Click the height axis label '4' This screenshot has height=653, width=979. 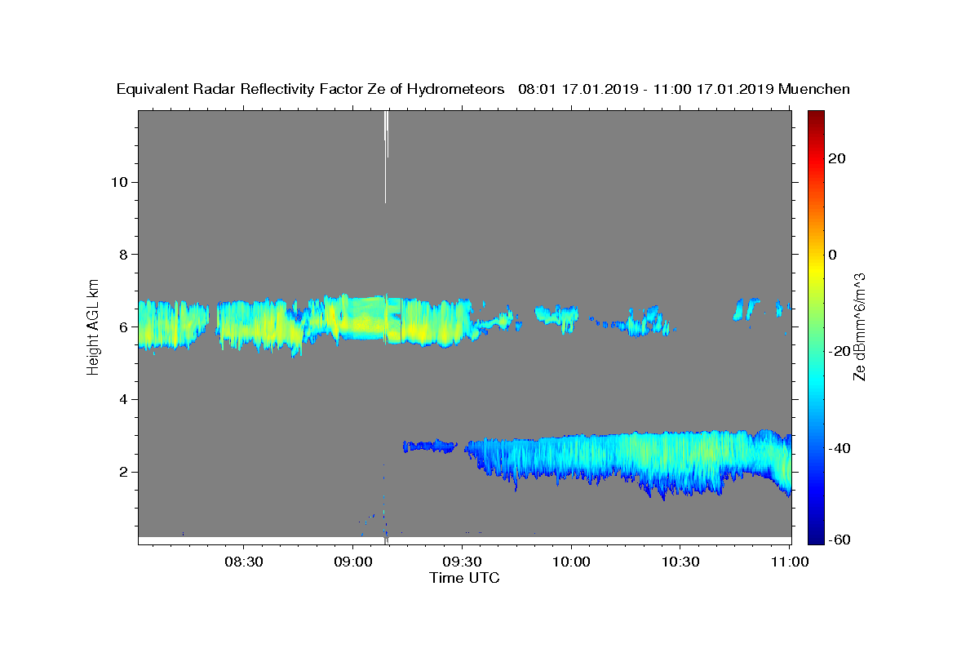(122, 399)
